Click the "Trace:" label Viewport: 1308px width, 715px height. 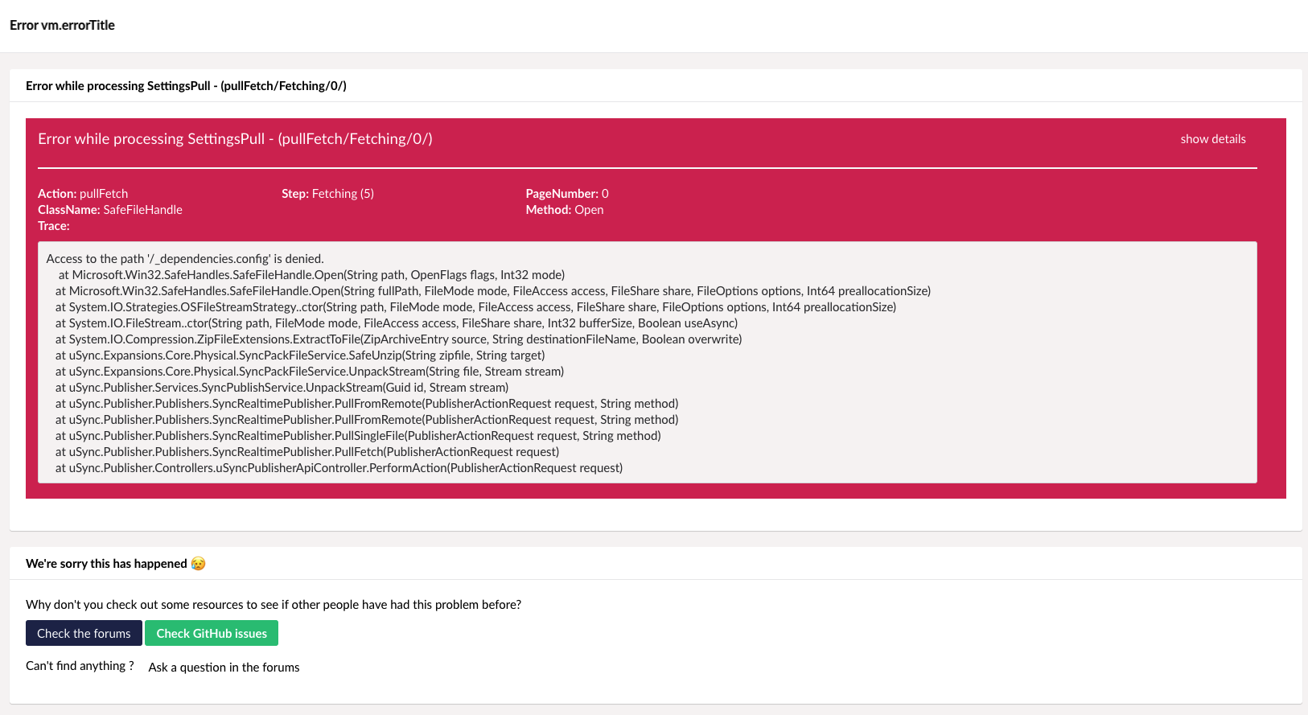pyautogui.click(x=54, y=225)
